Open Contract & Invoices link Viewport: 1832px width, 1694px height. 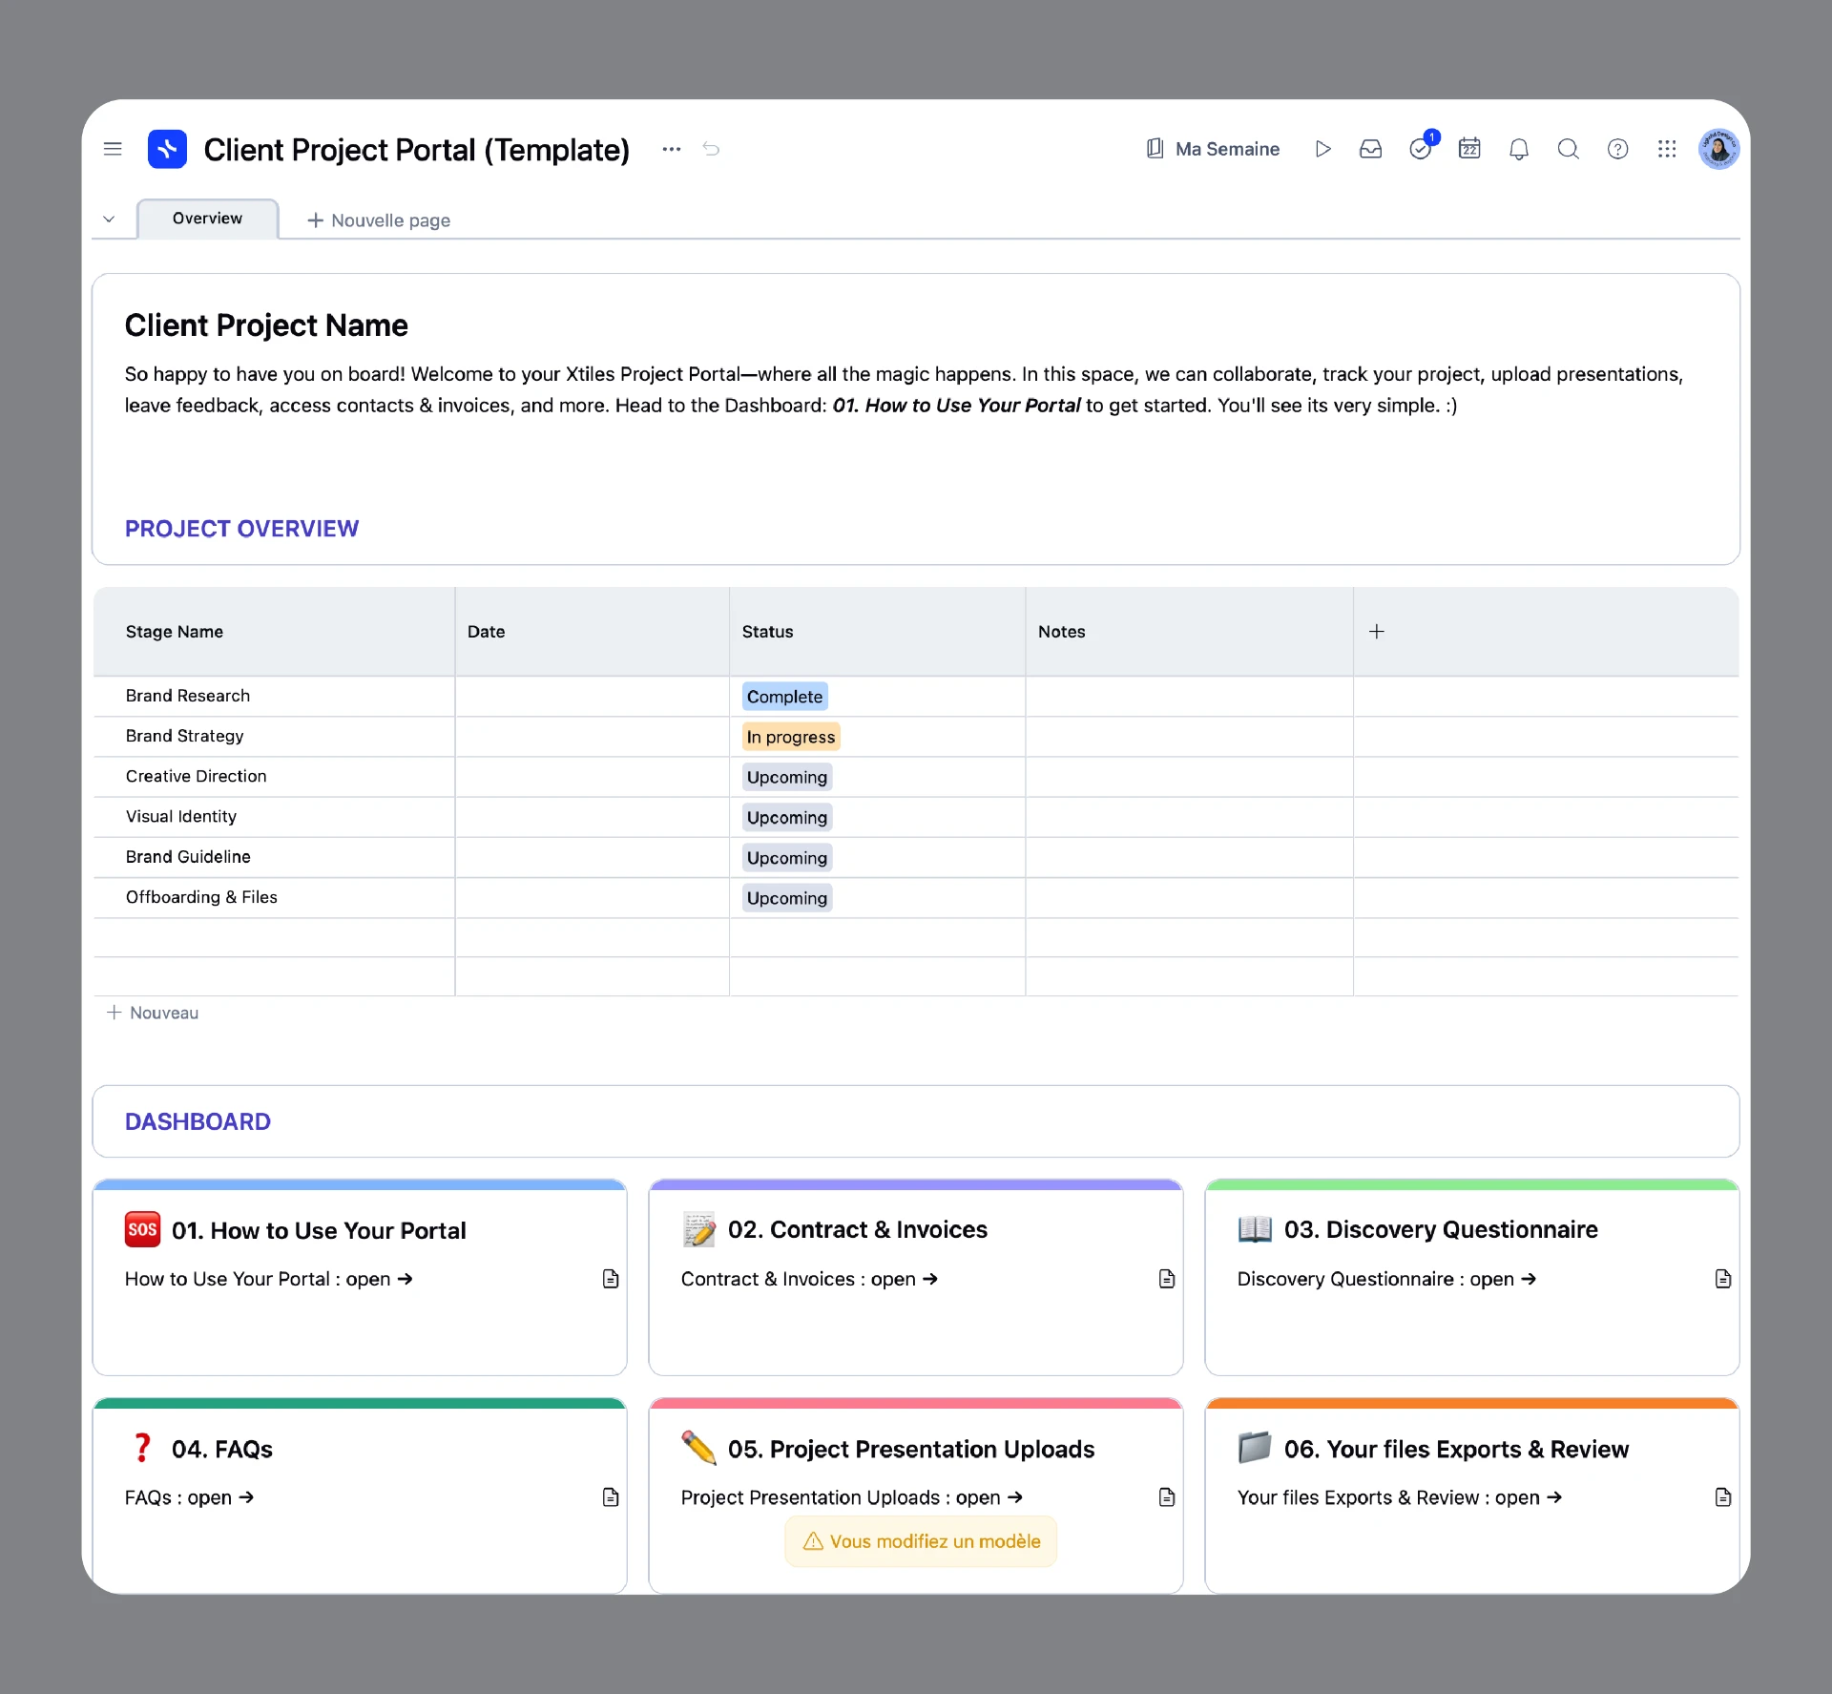click(x=809, y=1279)
